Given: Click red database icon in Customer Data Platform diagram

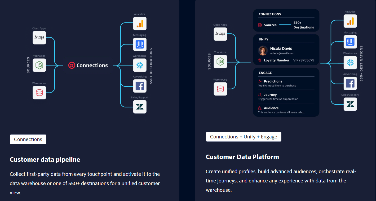Looking at the screenshot, I should coord(220,89).
